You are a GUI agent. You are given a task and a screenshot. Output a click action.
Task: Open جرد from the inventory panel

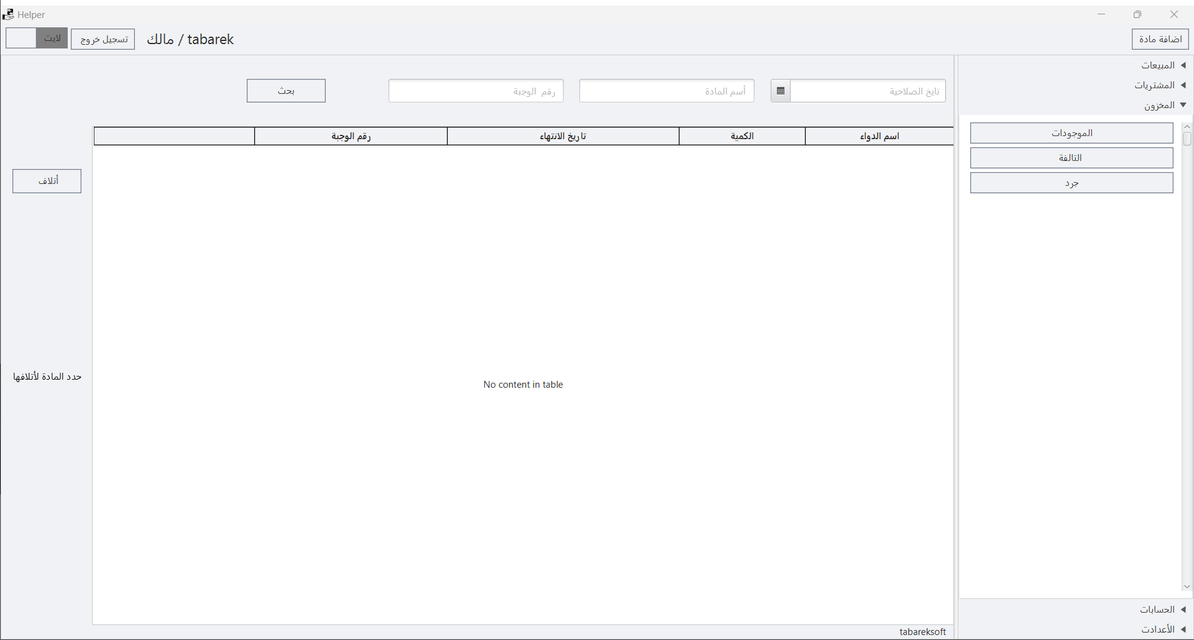tap(1072, 182)
